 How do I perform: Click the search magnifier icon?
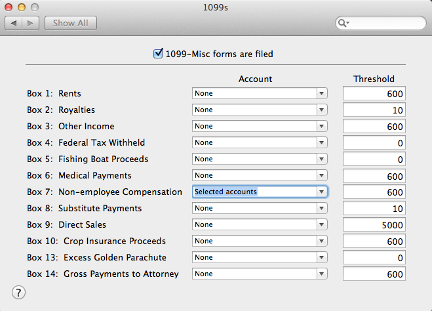(344, 23)
